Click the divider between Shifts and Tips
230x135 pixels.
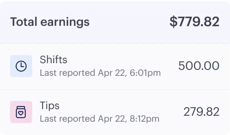coord(115,89)
